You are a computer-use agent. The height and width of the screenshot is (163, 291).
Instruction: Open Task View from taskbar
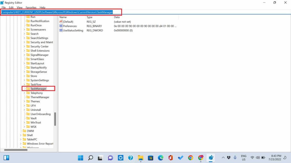click(100, 158)
